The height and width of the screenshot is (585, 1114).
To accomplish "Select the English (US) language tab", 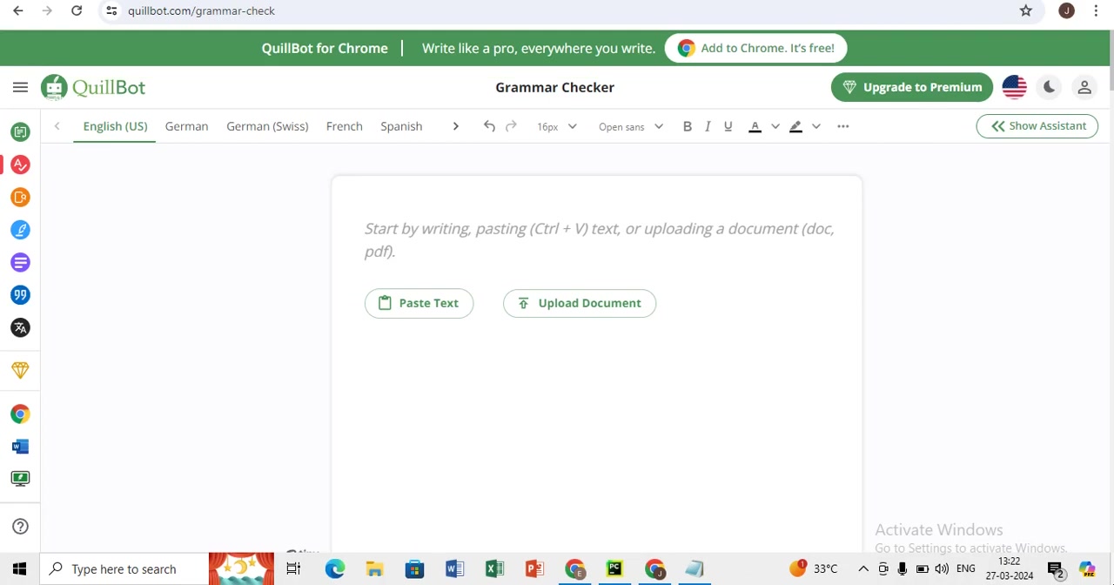I will [115, 126].
